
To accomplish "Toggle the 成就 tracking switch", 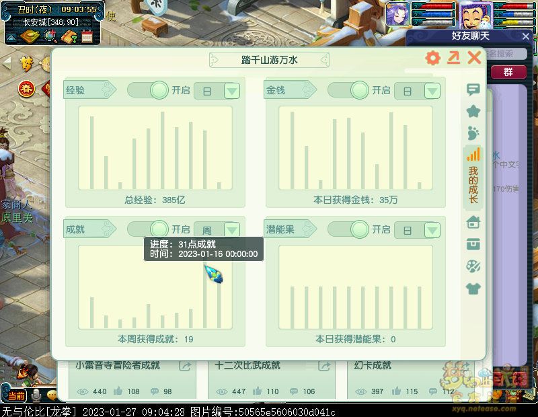I will tap(148, 229).
